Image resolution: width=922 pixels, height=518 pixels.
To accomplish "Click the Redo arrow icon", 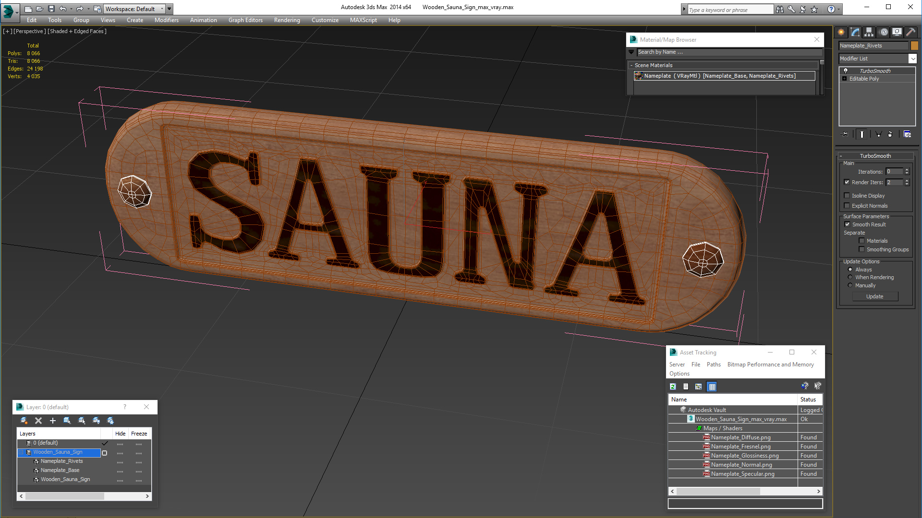I will pyautogui.click(x=80, y=9).
